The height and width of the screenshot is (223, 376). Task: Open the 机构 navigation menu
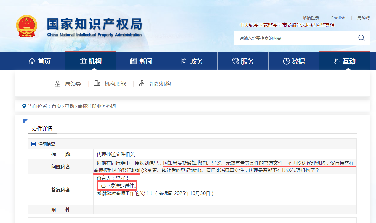point(91,61)
